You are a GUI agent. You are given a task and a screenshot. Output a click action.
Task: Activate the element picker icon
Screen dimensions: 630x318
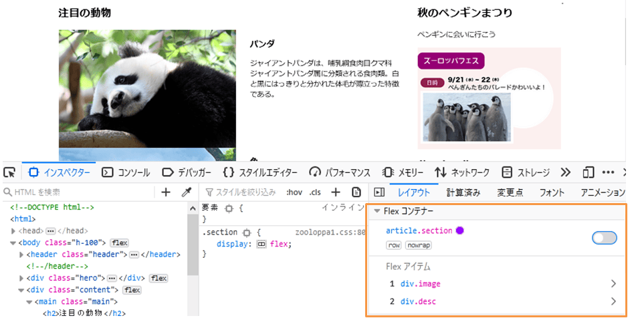(9, 172)
